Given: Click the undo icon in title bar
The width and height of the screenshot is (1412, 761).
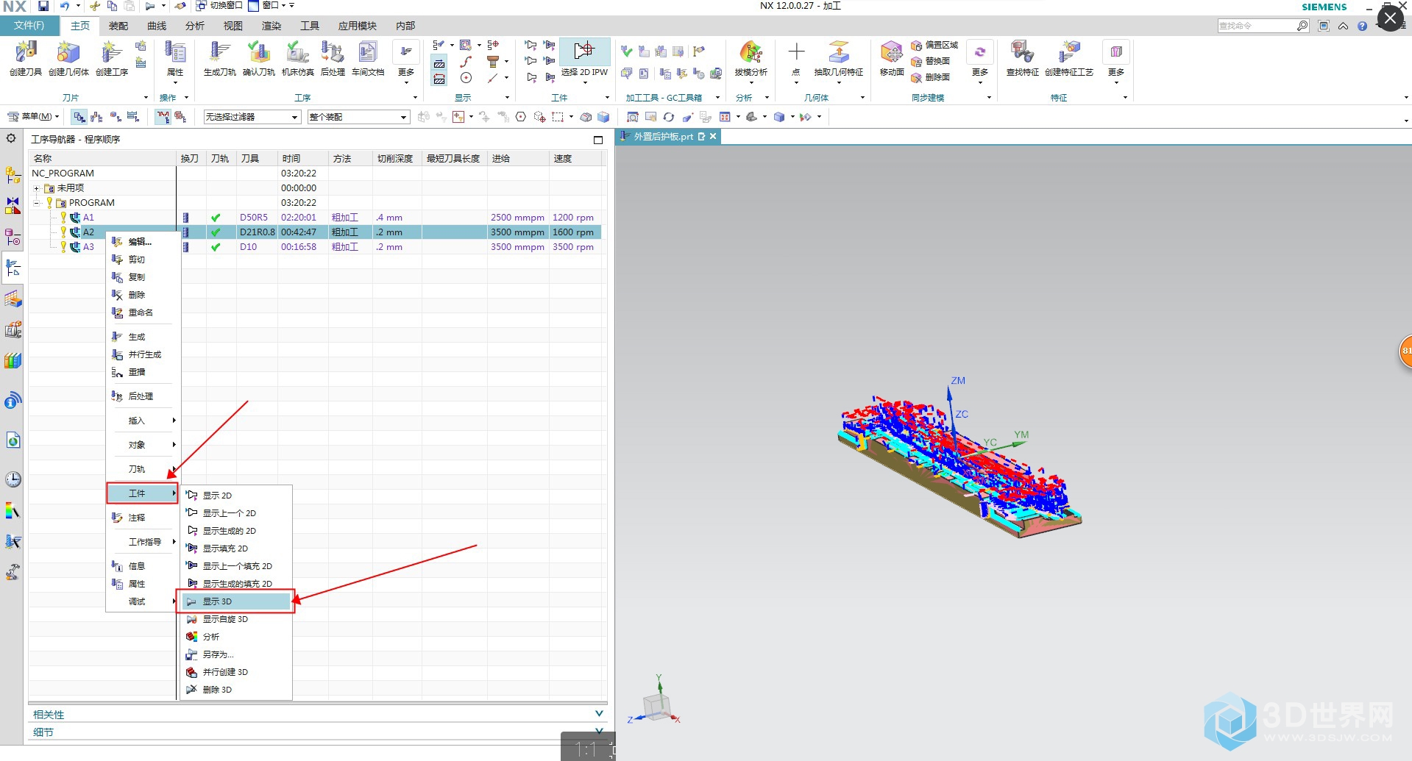Looking at the screenshot, I should 65,6.
